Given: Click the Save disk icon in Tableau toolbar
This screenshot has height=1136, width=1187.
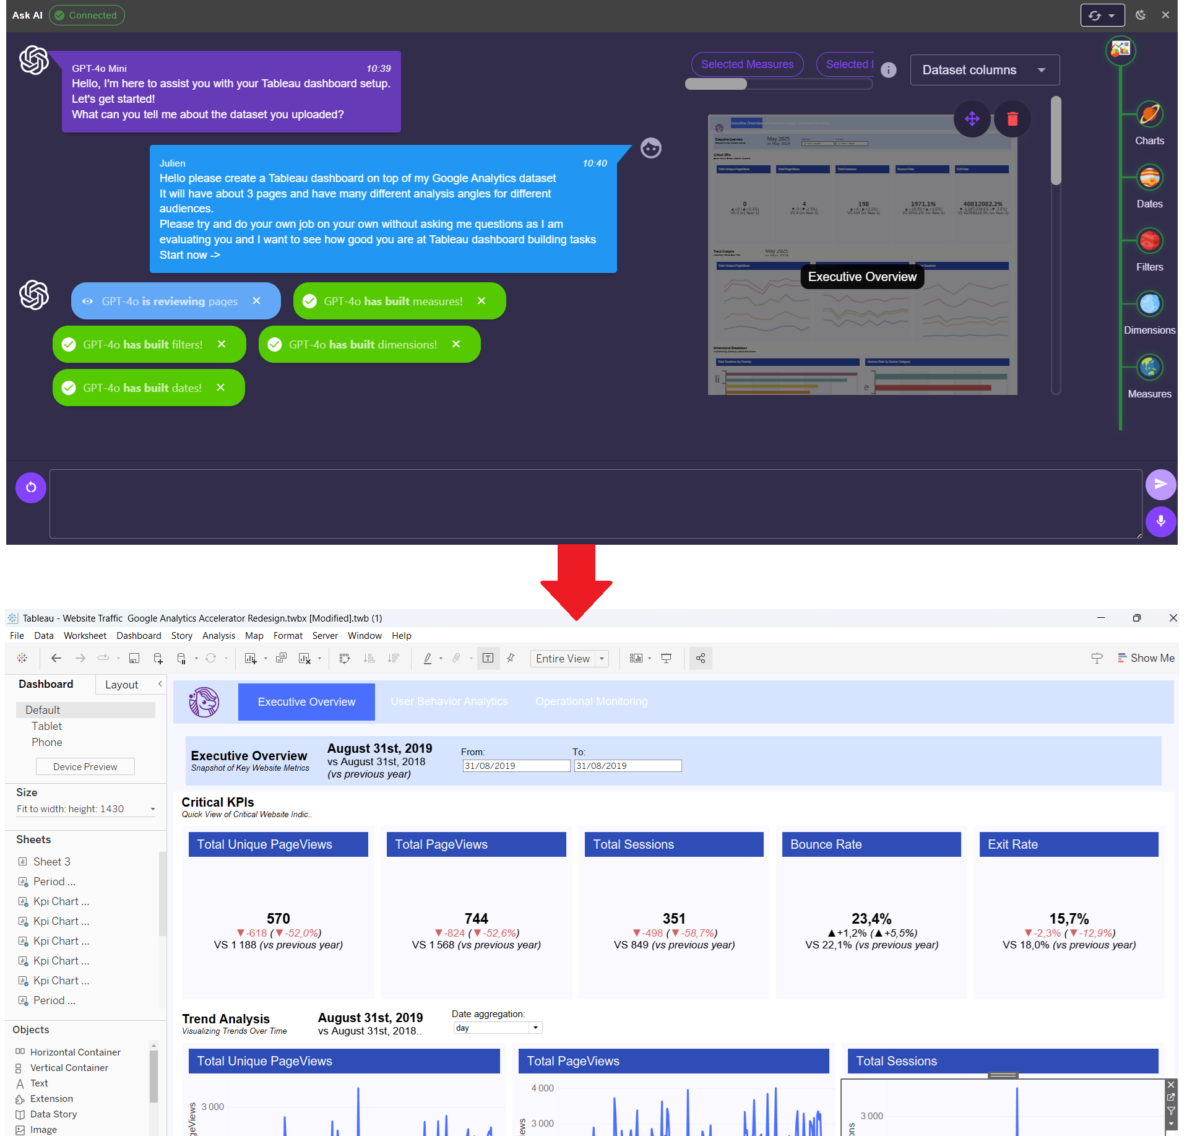Looking at the screenshot, I should (134, 658).
